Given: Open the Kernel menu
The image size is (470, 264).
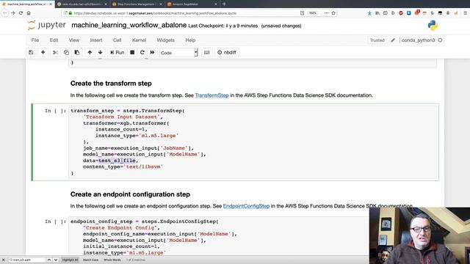Looking at the screenshot, I should tap(139, 40).
